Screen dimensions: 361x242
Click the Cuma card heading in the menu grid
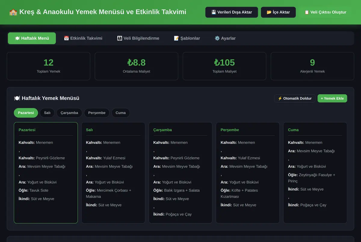[293, 130]
